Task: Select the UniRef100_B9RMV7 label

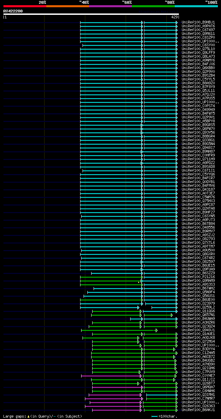Action: [198, 231]
